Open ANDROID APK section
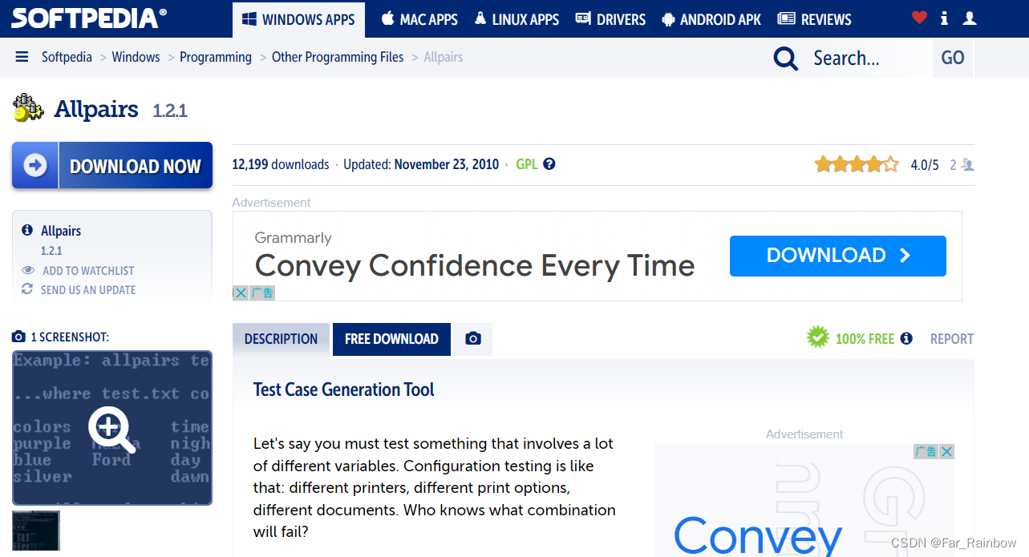Image resolution: width=1029 pixels, height=557 pixels. (711, 19)
